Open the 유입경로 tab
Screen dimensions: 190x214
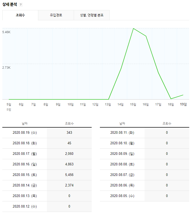click(56, 15)
